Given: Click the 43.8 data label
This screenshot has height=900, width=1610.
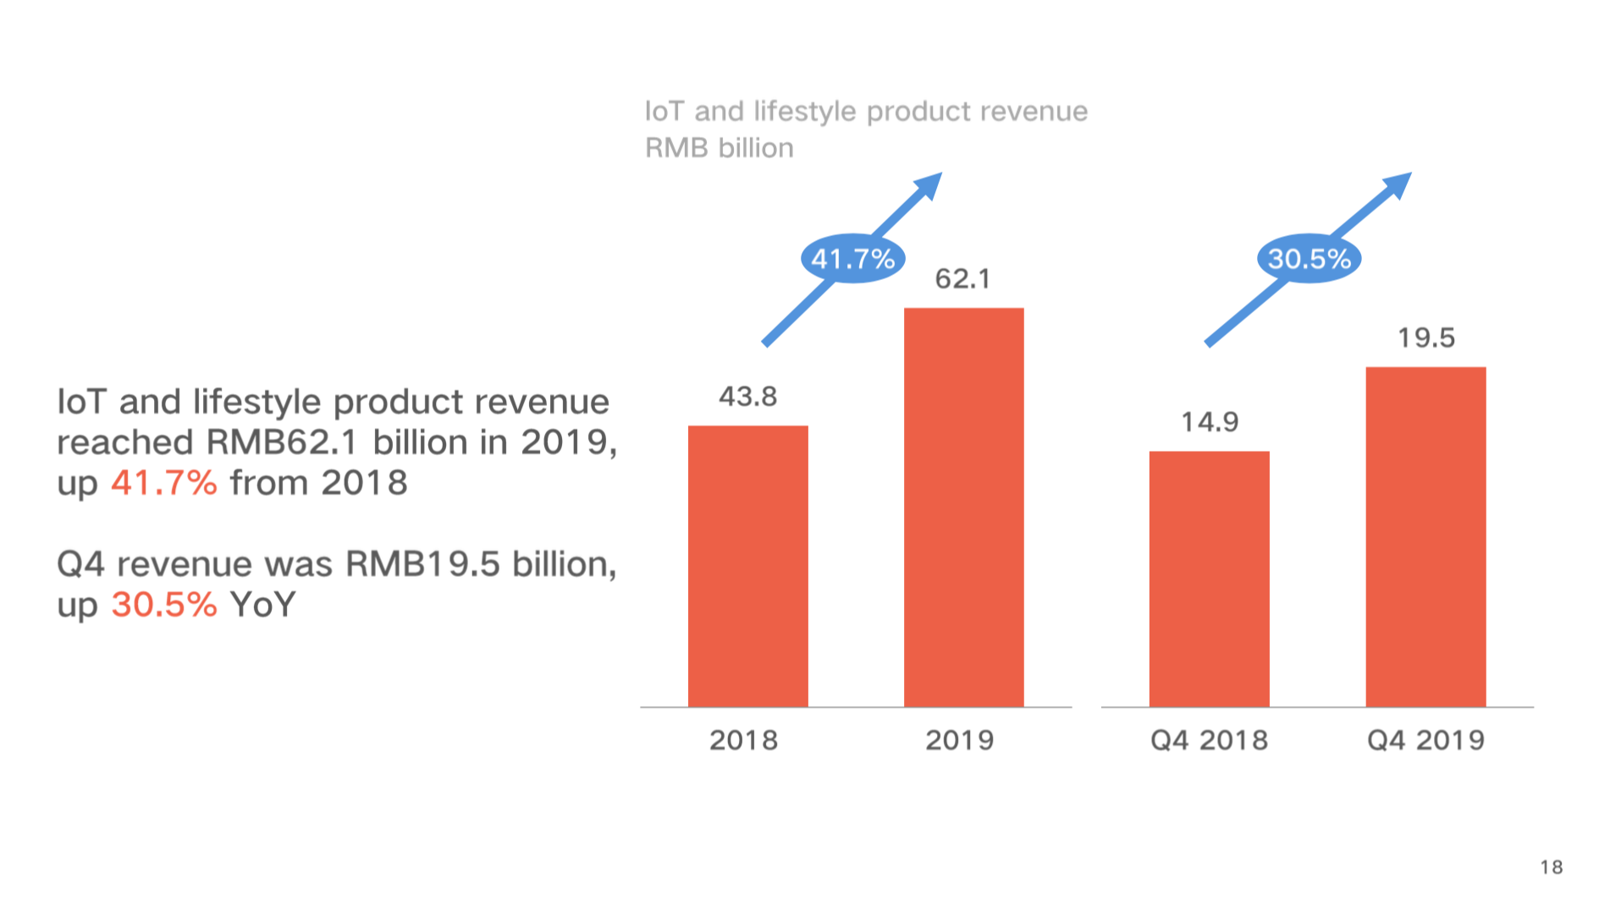Looking at the screenshot, I should tap(747, 397).
